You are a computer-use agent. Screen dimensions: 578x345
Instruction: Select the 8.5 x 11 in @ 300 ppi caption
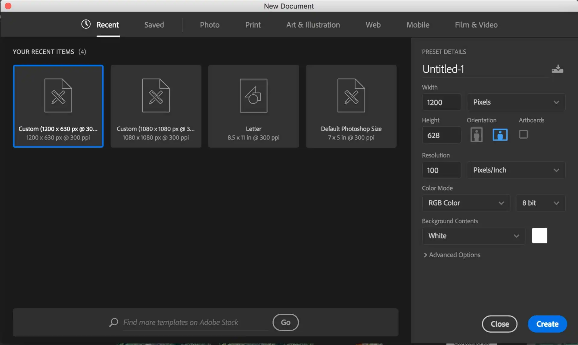click(253, 137)
